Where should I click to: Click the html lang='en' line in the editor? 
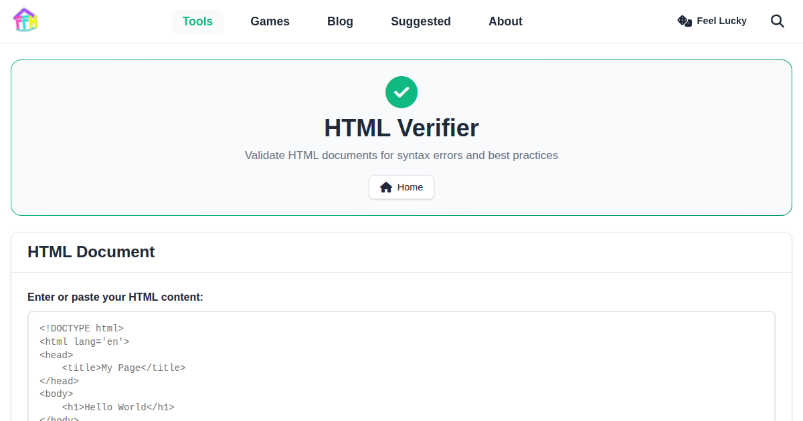tap(84, 341)
